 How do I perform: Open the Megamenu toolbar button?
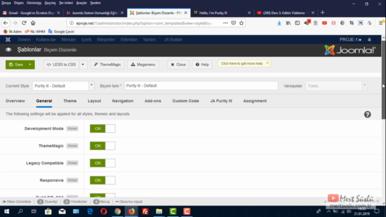tap(143, 64)
